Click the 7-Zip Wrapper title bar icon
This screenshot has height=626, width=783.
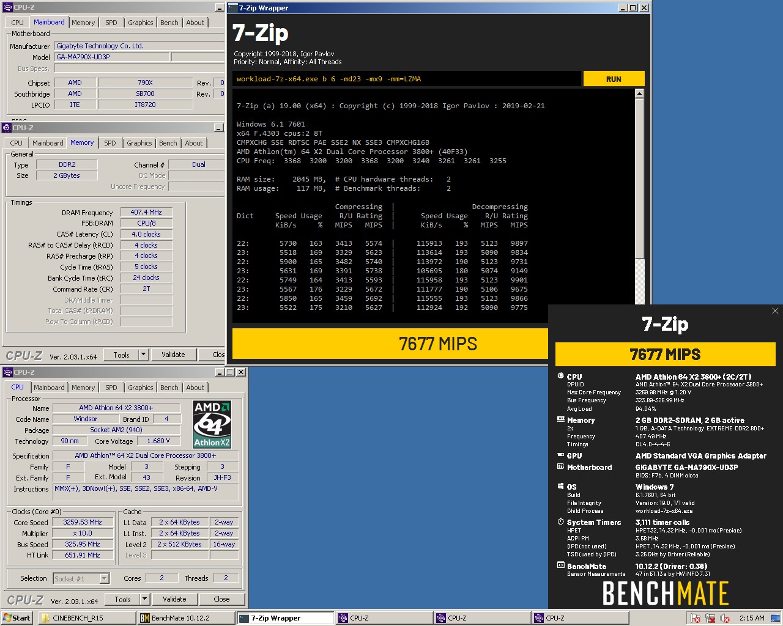pos(233,8)
